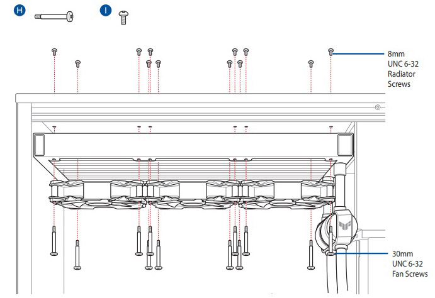This screenshot has height=298, width=435.
Task: Click the blue callout dot on fan screw
Action: click(334, 253)
